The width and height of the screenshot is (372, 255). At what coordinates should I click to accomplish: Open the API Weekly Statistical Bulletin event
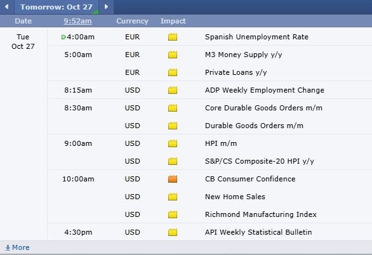(258, 232)
